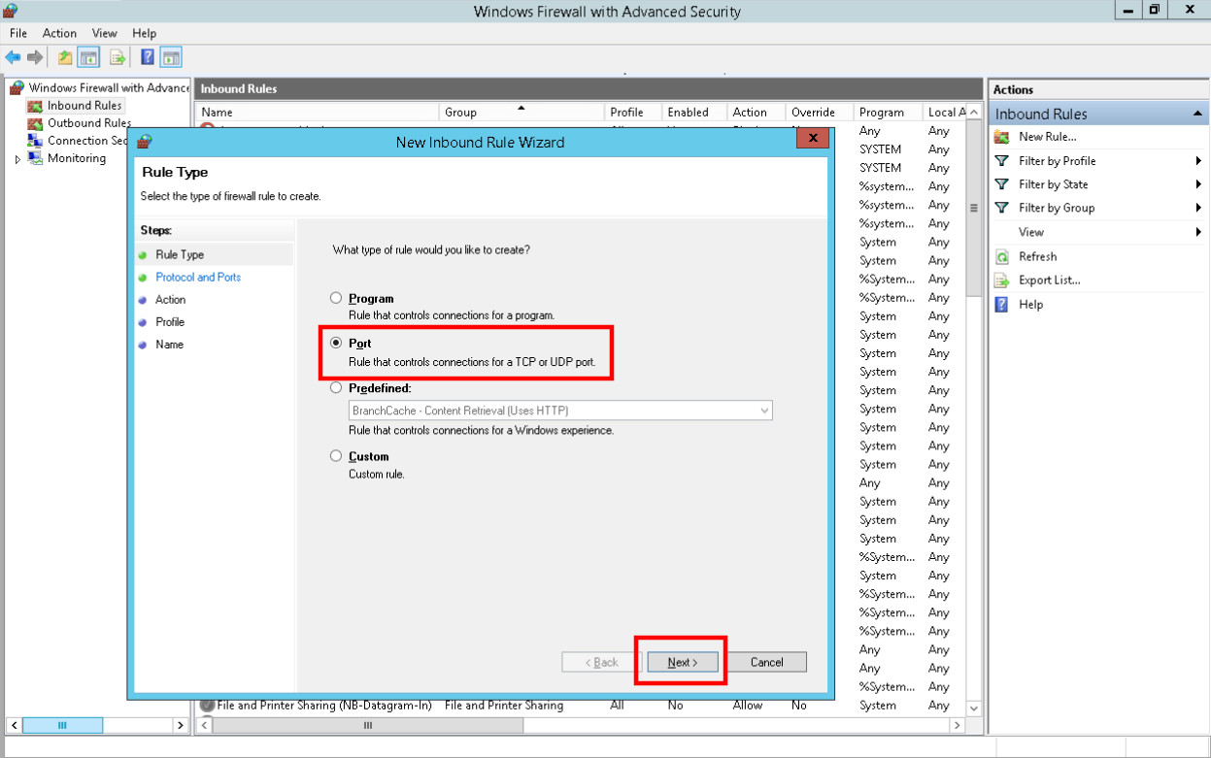Click the greyed-out Back button in the wizard
The height and width of the screenshot is (758, 1211).
pyautogui.click(x=601, y=662)
